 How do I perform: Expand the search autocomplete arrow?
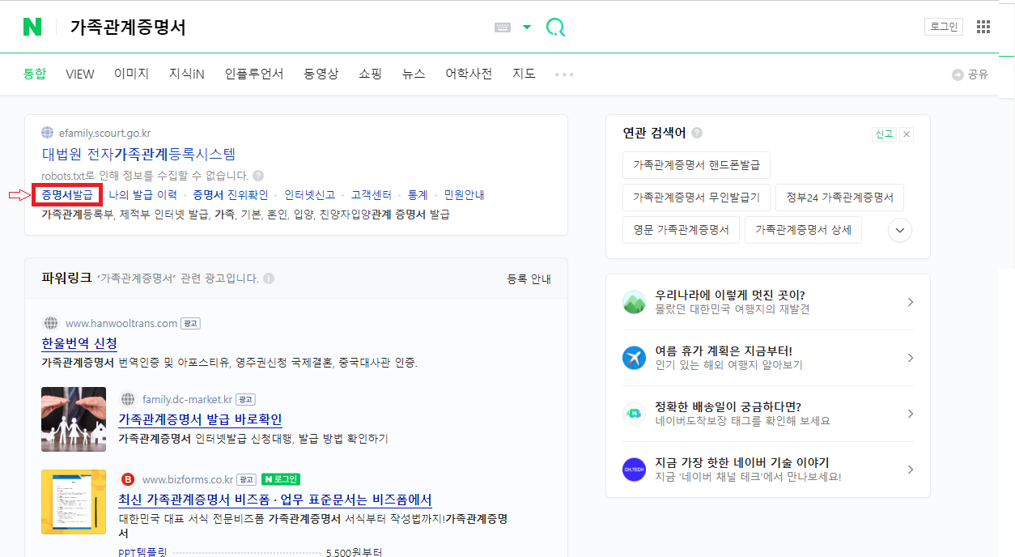click(527, 28)
